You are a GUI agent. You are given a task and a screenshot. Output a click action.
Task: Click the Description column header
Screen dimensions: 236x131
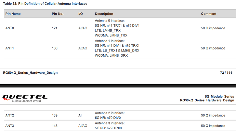[x=104, y=14]
